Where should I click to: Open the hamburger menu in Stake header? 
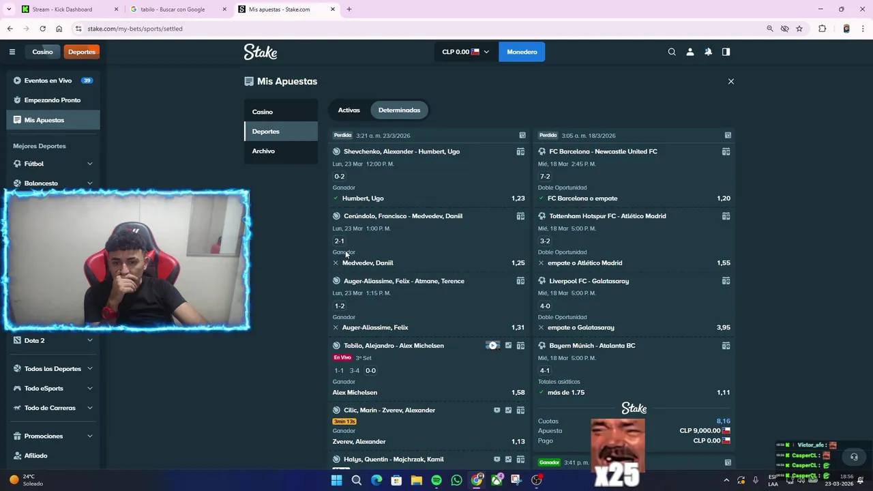pyautogui.click(x=12, y=52)
